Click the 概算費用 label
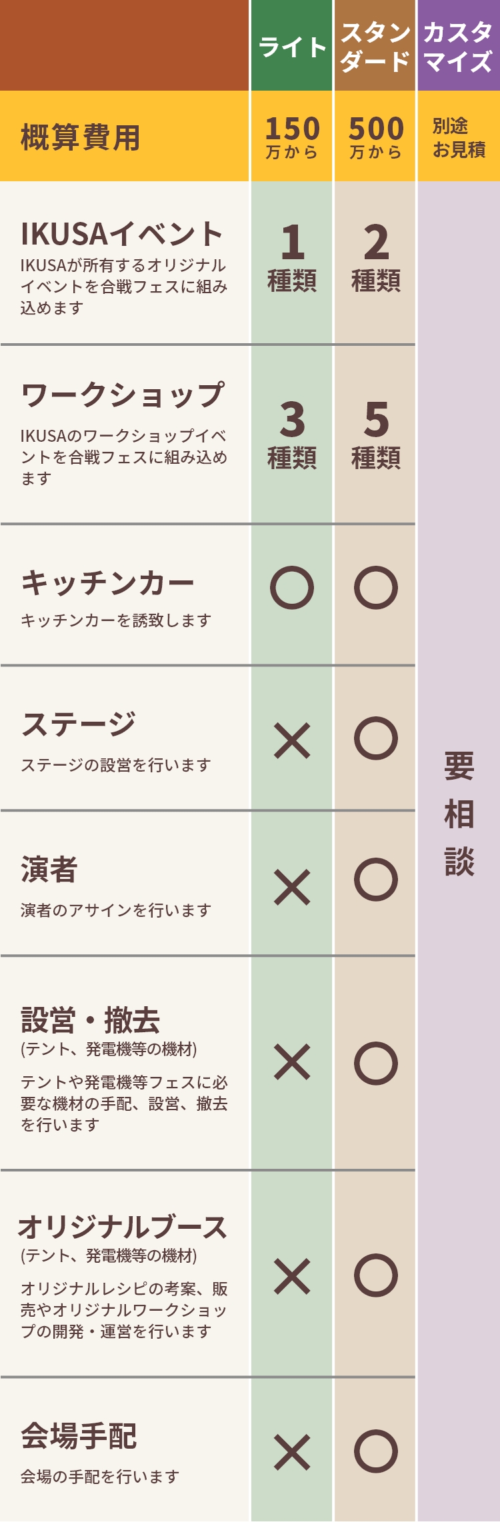The image size is (500, 1522). tap(81, 138)
